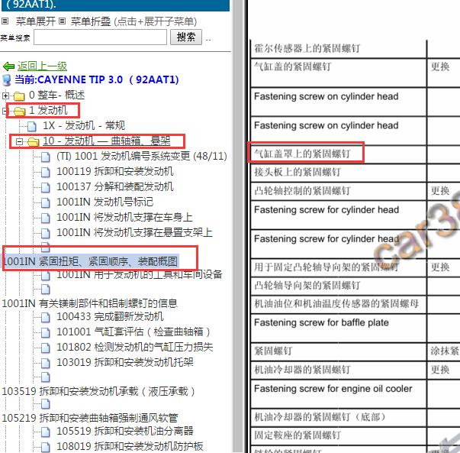
Task: Open 100119 拆卸和安装发动机
Action: click(x=115, y=172)
